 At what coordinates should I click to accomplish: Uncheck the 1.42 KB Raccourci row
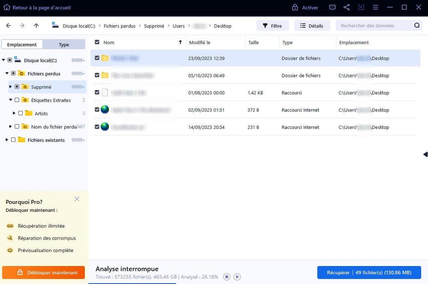click(97, 92)
